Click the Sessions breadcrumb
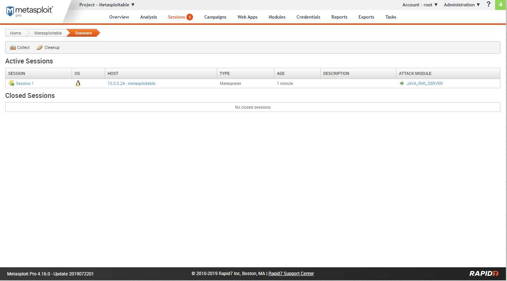Image resolution: width=507 pixels, height=281 pixels. coord(84,33)
